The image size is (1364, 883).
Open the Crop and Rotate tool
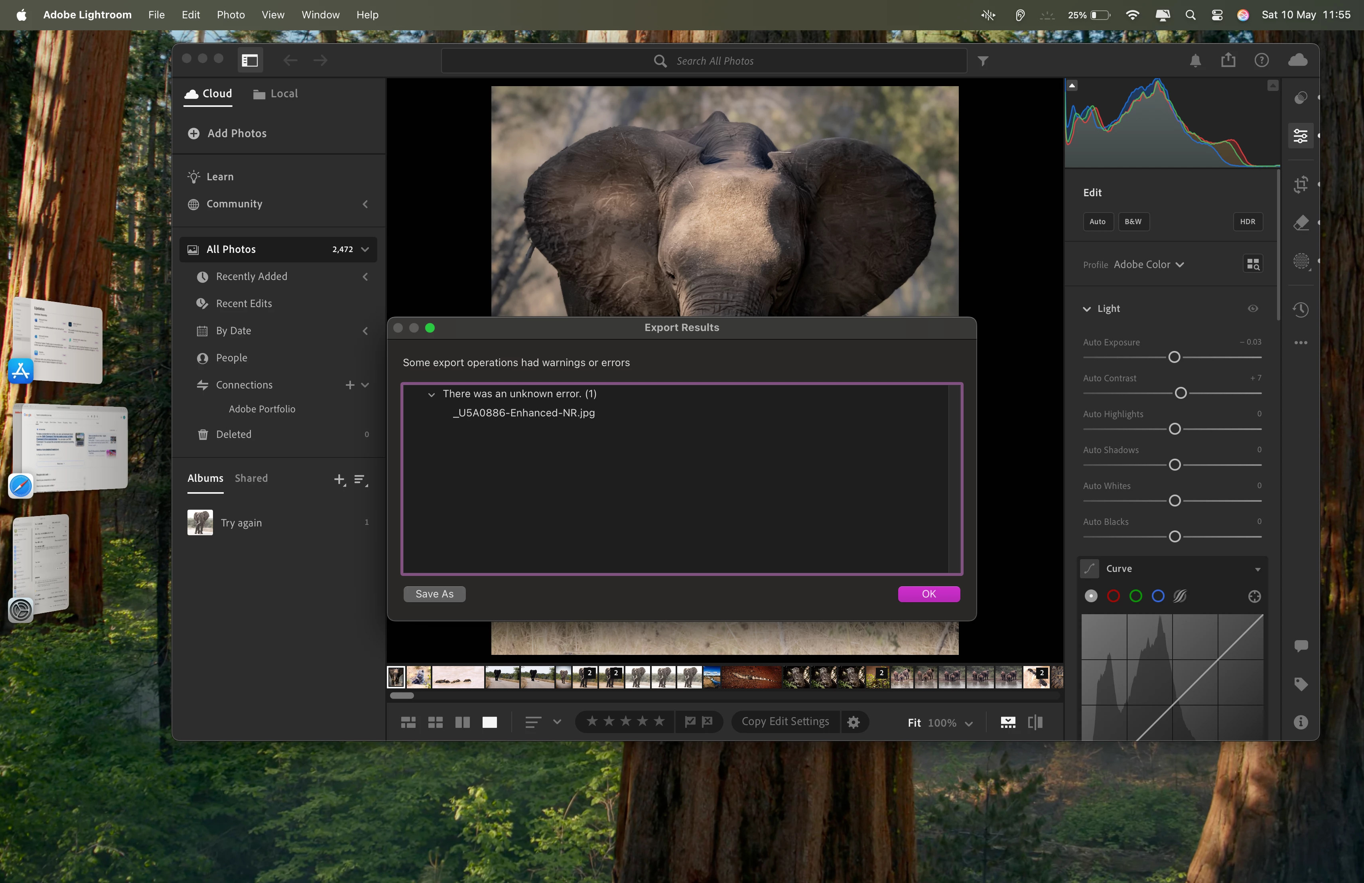point(1300,185)
